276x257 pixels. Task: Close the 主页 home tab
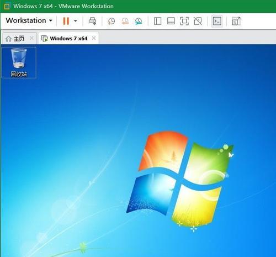click(x=31, y=38)
